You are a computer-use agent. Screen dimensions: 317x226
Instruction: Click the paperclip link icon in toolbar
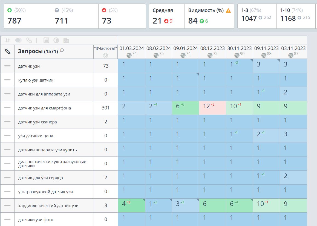29,40
